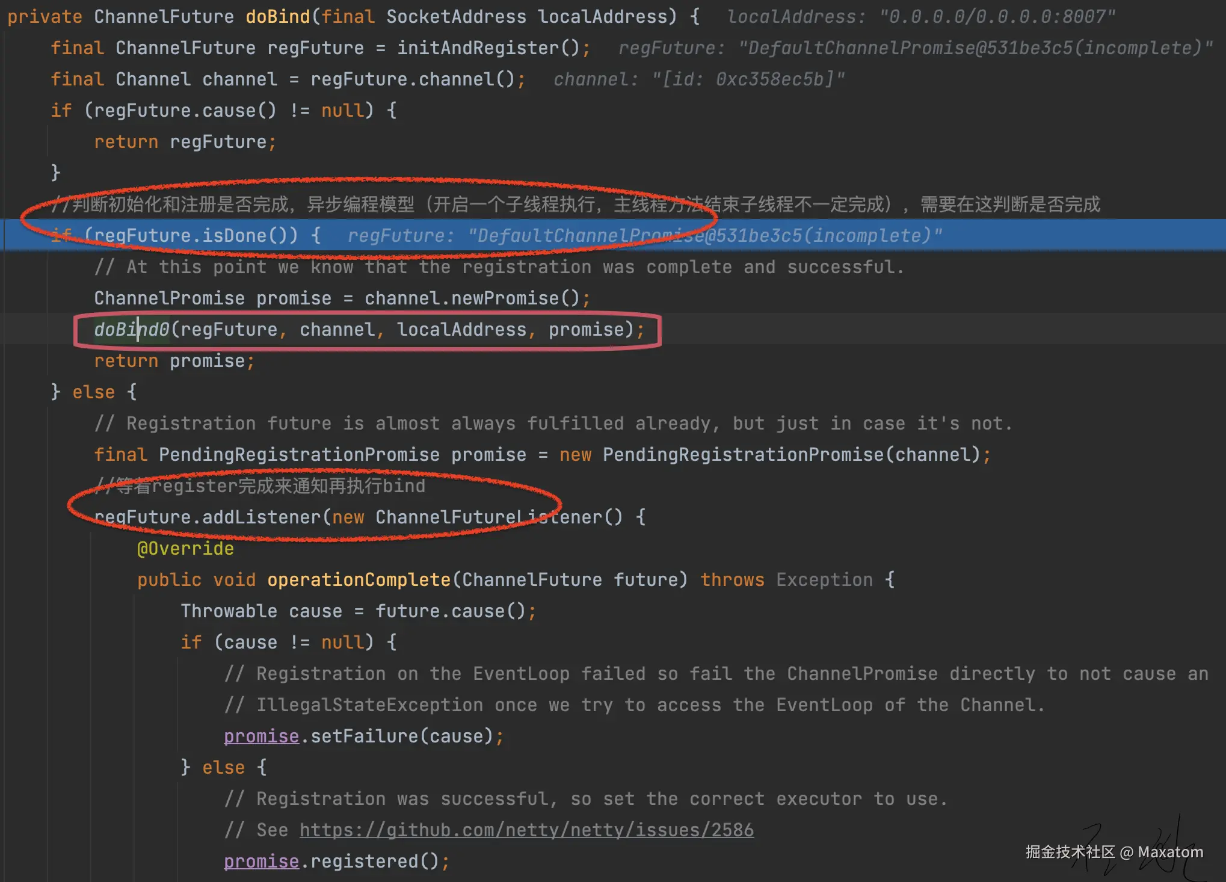
Task: Click the inline hint showing localAddress 0.0.0.0:8007
Action: click(921, 16)
